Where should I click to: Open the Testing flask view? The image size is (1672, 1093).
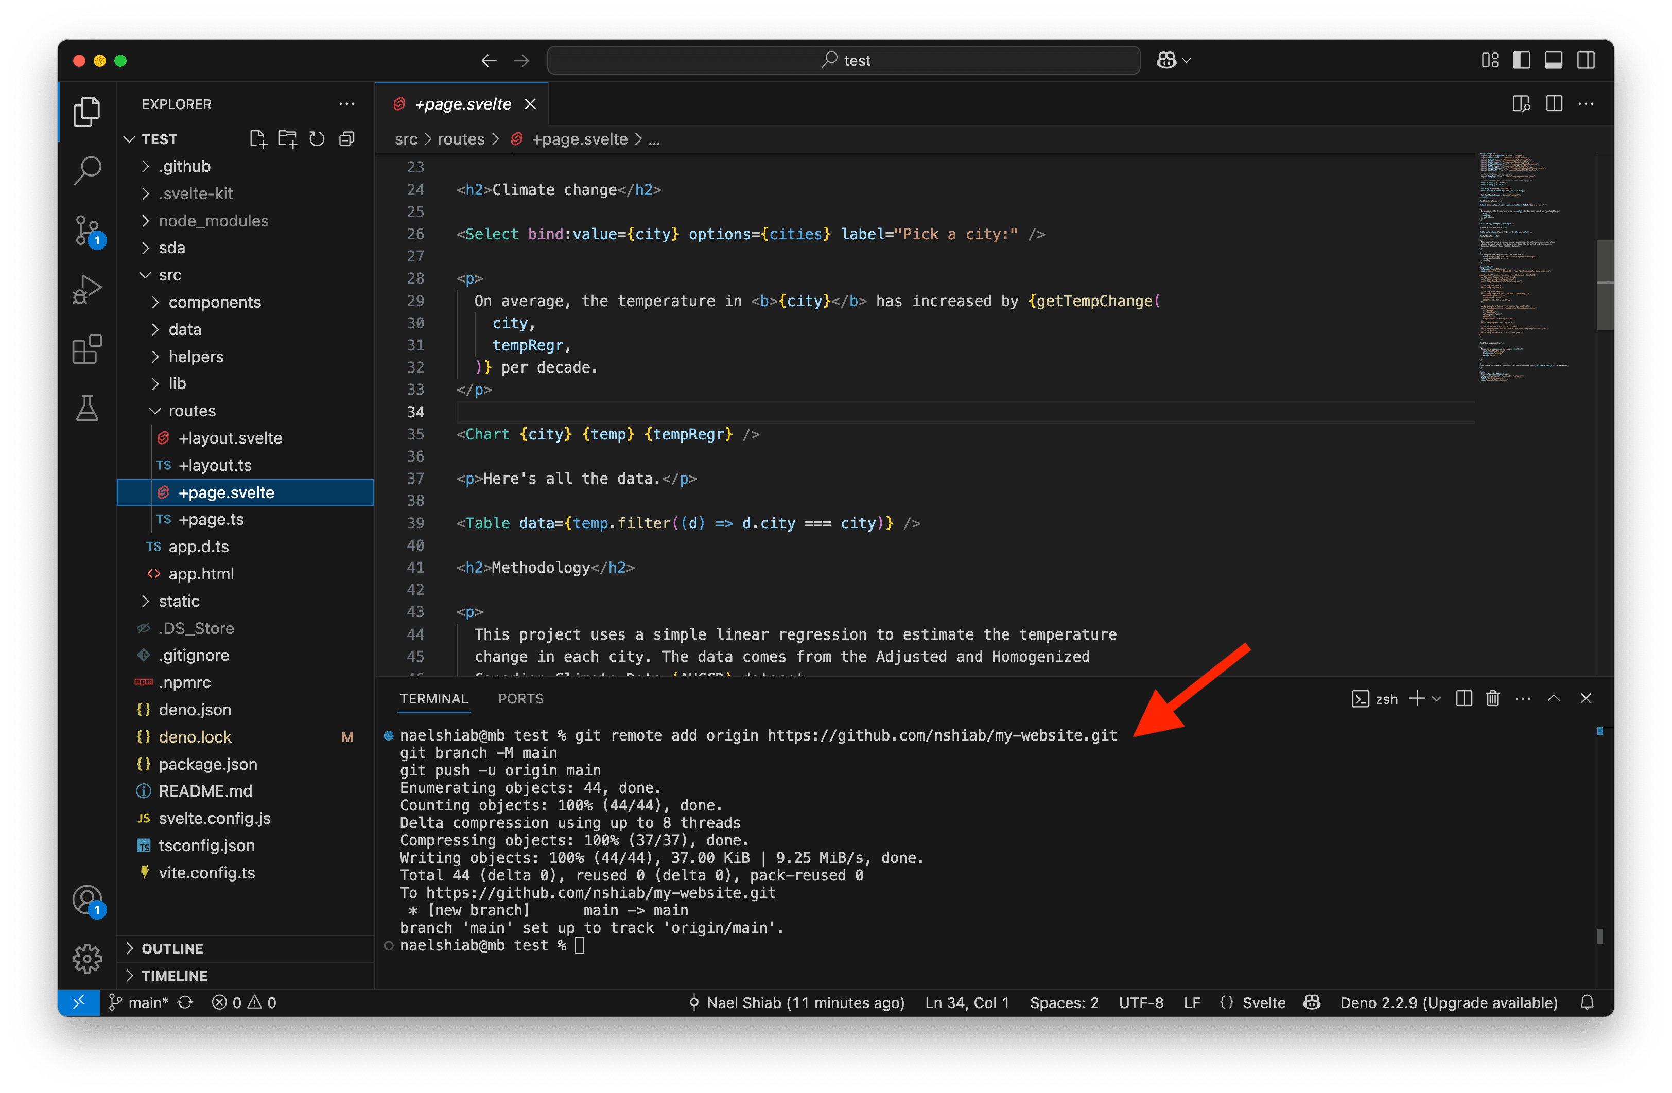coord(87,408)
